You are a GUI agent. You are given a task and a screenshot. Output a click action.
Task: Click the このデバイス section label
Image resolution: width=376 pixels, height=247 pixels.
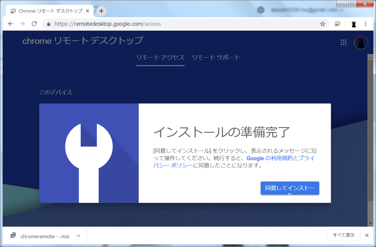pyautogui.click(x=56, y=92)
